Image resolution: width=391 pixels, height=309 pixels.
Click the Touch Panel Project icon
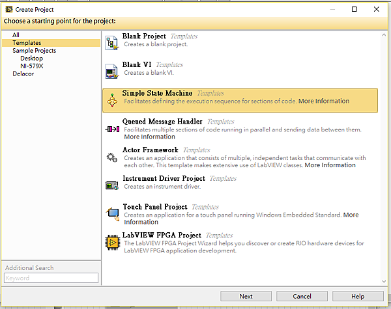pos(113,214)
